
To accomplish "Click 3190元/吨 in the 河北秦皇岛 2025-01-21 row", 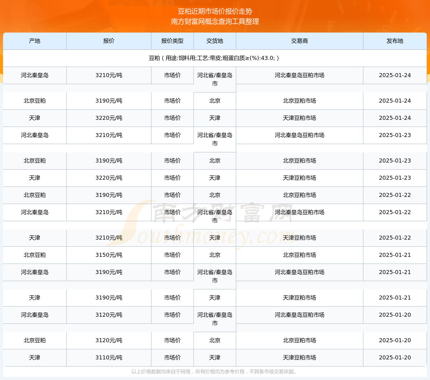I will pos(109,272).
